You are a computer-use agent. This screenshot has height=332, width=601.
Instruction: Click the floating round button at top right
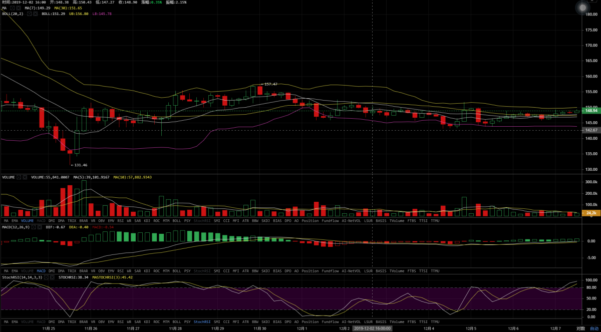[x=582, y=8]
